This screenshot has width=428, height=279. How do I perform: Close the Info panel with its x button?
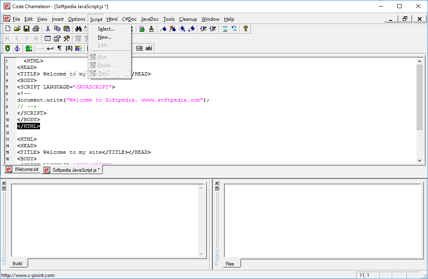4,183
